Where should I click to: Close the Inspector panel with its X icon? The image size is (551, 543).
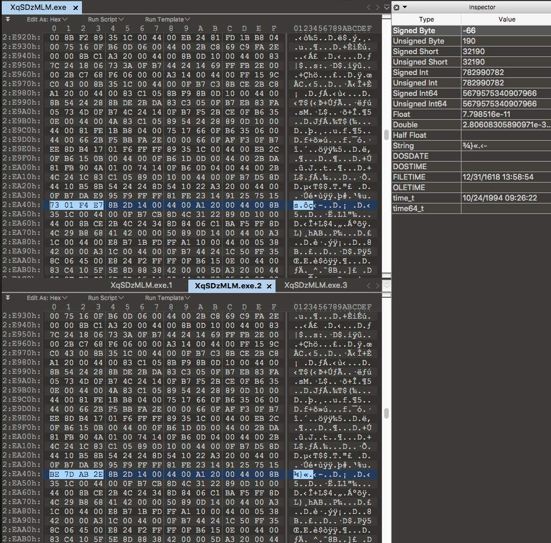pos(396,7)
